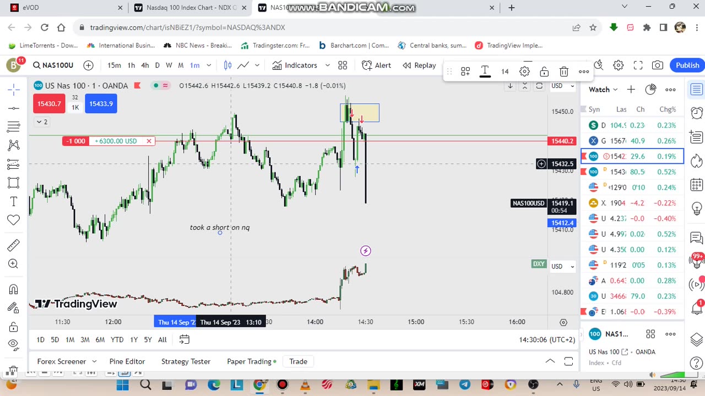The width and height of the screenshot is (705, 396).
Task: Click the red sell price 15430.7 button
Action: [x=49, y=103]
